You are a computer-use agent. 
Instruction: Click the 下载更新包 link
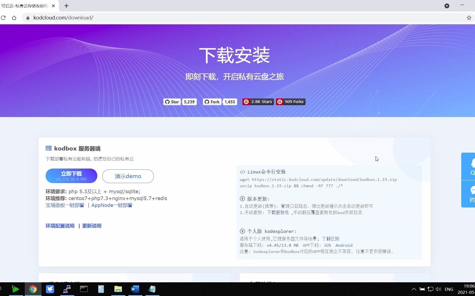click(278, 212)
